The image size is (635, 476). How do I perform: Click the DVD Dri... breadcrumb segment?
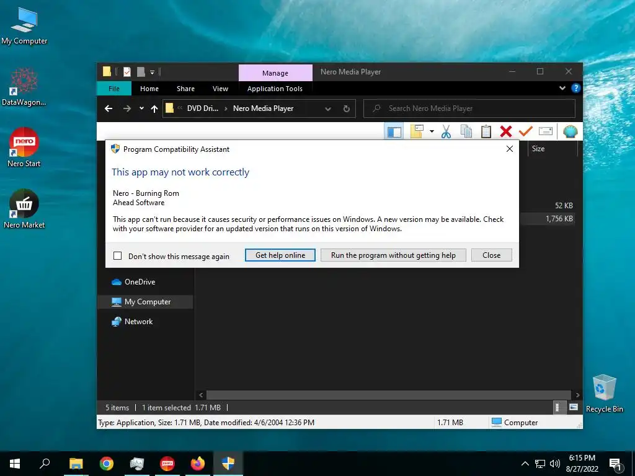203,108
